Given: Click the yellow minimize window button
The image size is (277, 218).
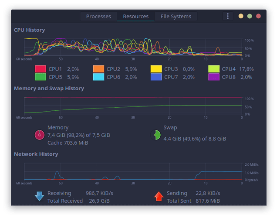Looking at the screenshot, I should click(241, 16).
